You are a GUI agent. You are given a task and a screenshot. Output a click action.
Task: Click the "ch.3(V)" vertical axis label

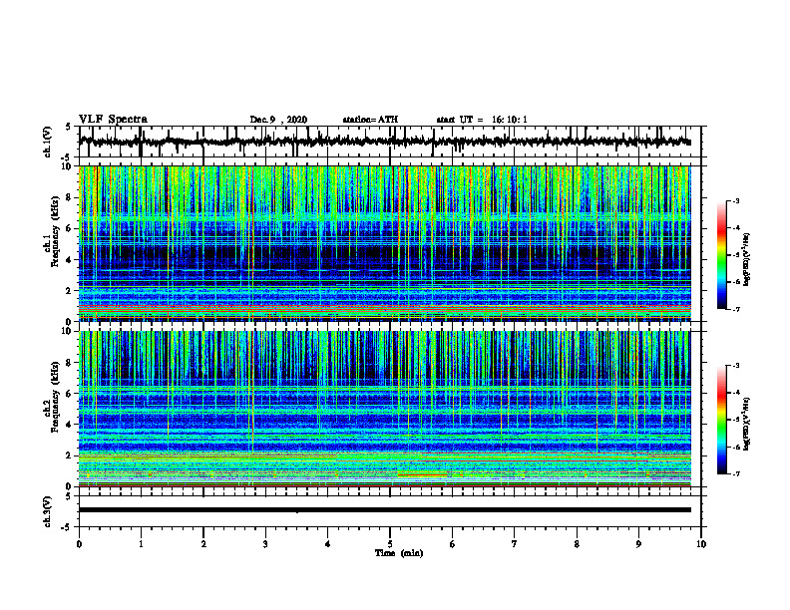click(x=48, y=511)
